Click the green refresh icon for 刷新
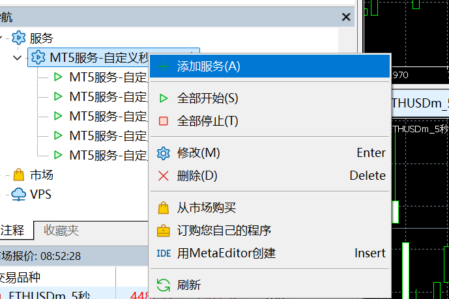 [x=164, y=285]
